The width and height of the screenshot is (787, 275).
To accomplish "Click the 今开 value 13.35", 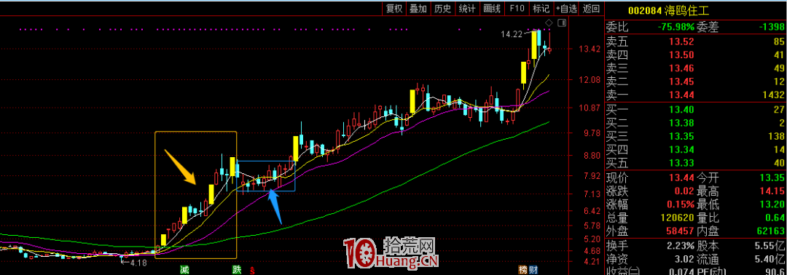I will click(x=772, y=178).
